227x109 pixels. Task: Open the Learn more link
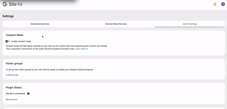(x=80, y=49)
